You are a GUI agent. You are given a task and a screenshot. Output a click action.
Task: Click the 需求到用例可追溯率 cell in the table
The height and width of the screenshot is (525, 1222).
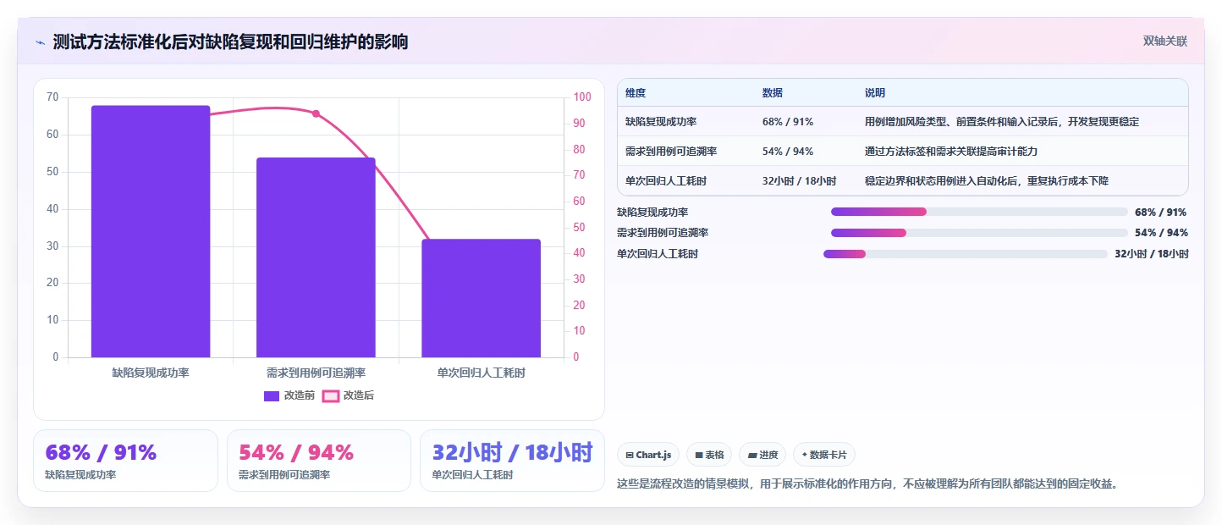671,151
